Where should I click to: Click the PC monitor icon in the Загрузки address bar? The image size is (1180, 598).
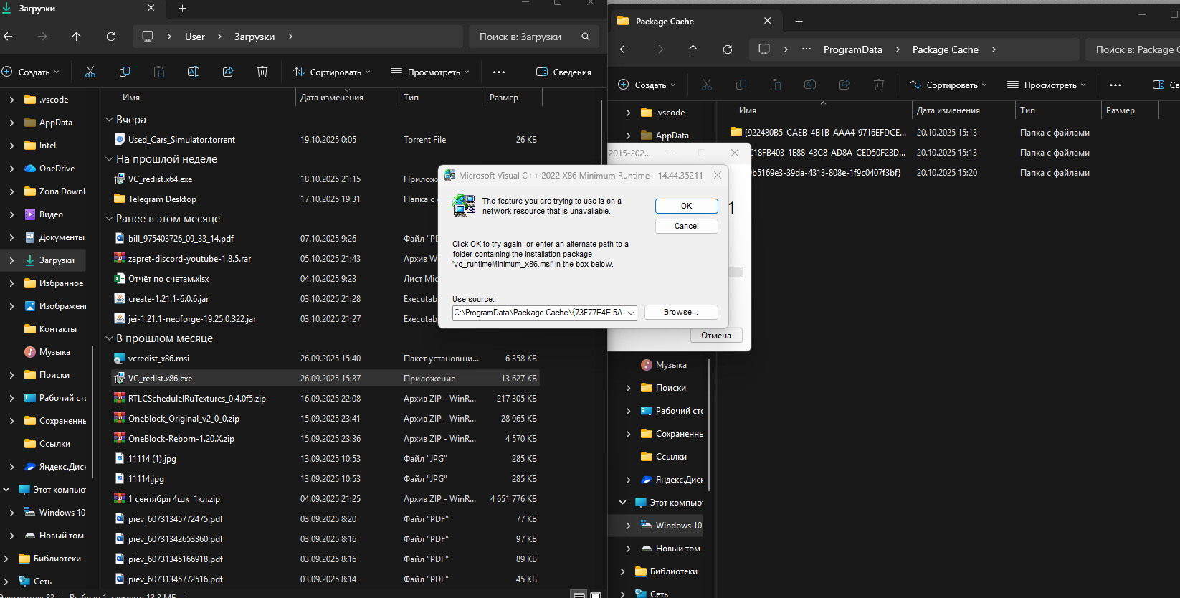(148, 37)
